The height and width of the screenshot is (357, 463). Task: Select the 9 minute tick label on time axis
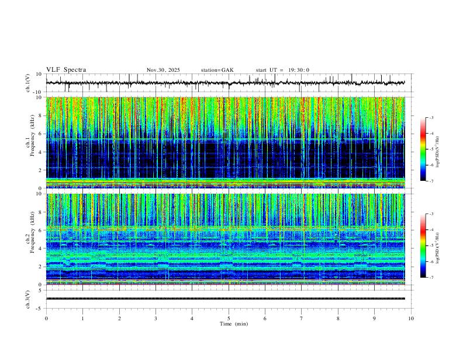click(374, 318)
